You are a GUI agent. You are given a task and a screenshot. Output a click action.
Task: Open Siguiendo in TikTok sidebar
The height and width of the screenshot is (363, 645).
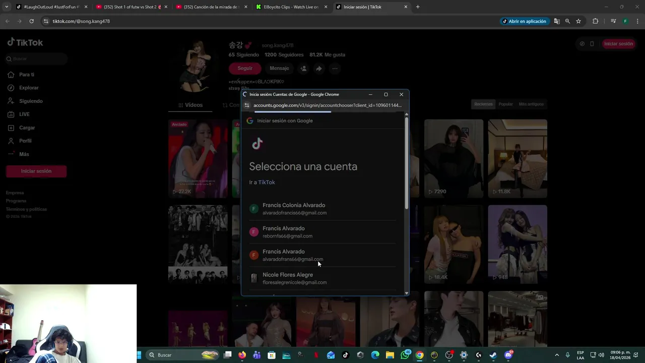pos(31,101)
